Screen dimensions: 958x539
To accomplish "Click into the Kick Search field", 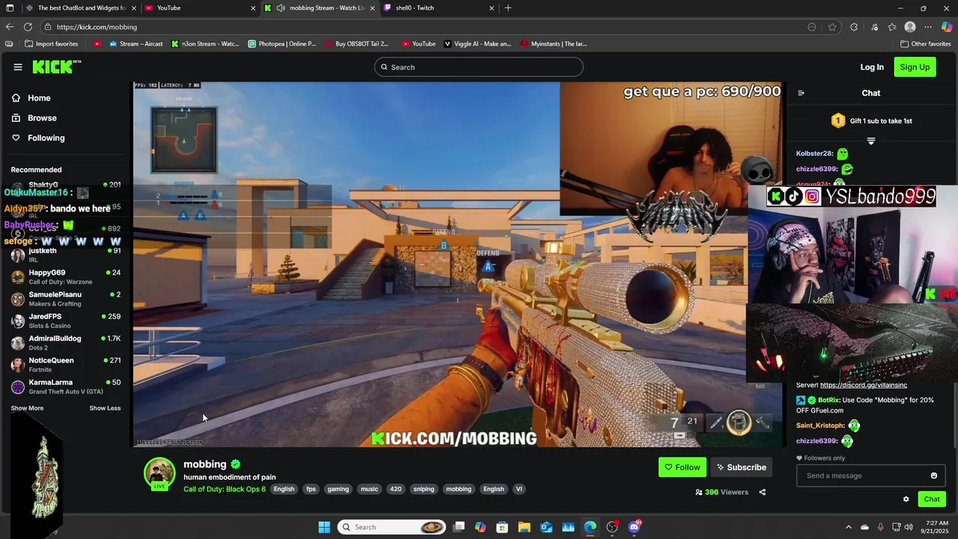I will pyautogui.click(x=479, y=67).
